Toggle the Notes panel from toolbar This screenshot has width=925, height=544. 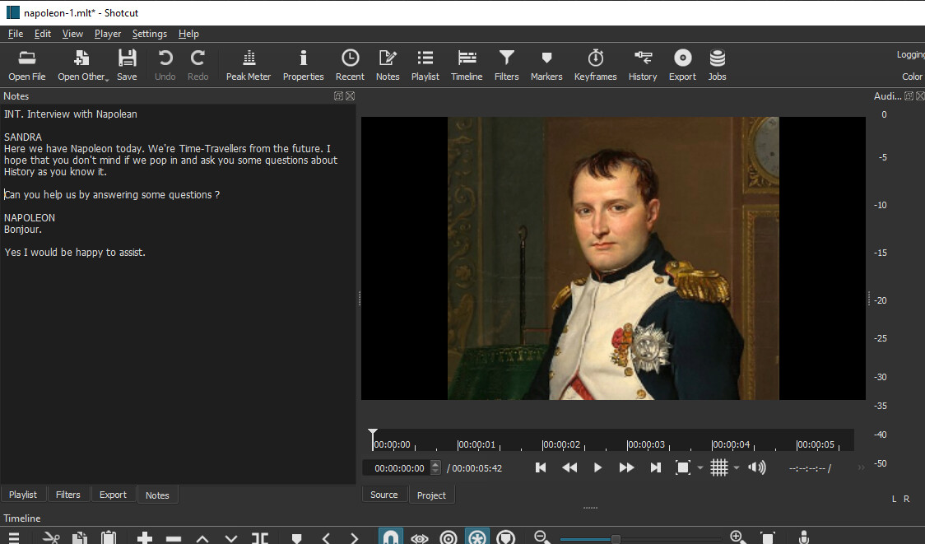click(x=388, y=66)
